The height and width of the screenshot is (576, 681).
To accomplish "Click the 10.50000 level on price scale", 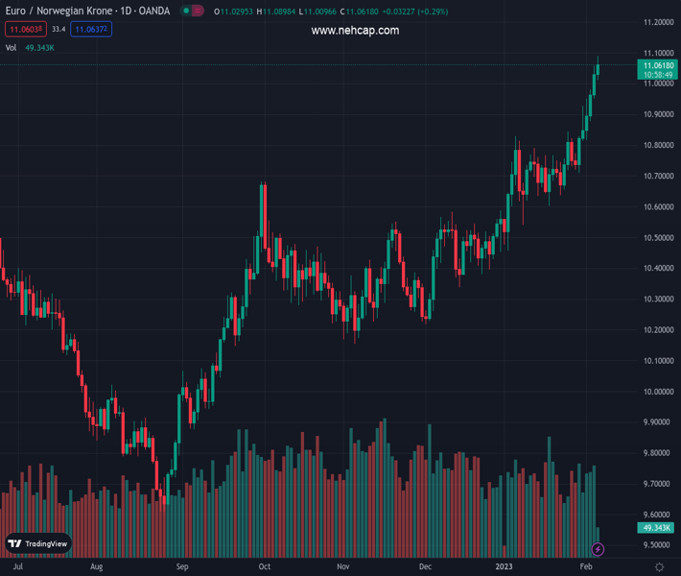I will 658,237.
